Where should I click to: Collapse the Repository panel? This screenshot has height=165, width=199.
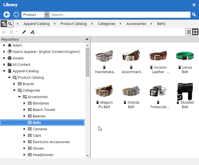[87, 39]
